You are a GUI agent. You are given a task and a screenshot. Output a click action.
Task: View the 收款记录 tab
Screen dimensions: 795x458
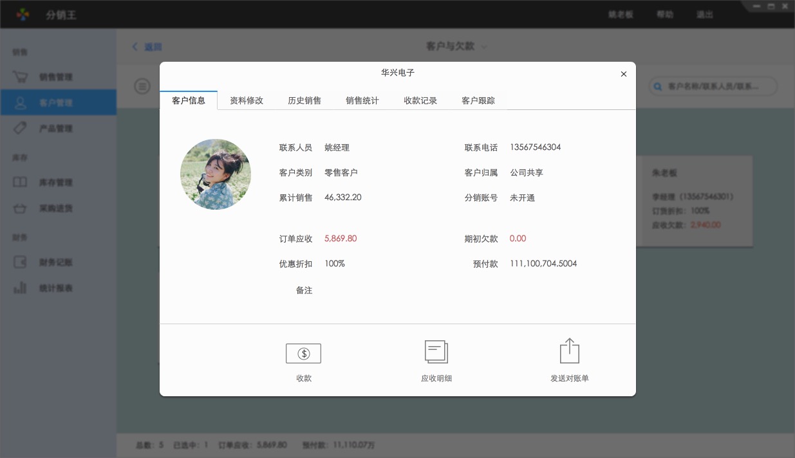point(420,101)
